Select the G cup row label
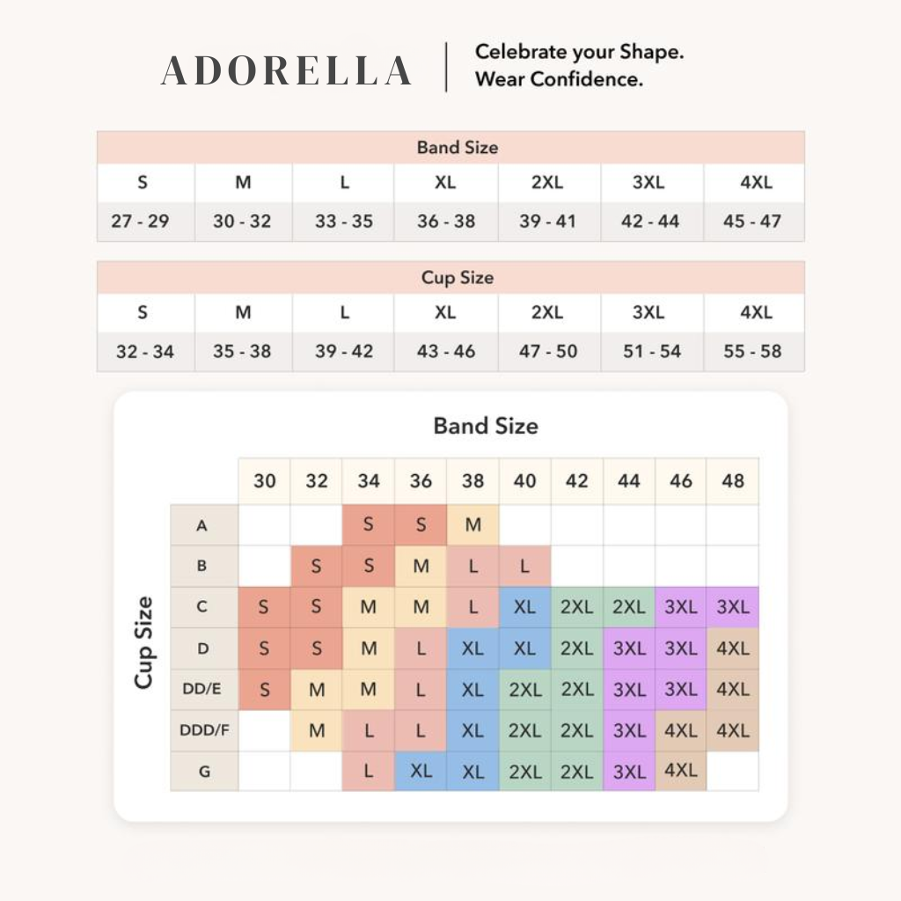The width and height of the screenshot is (901, 901). (x=204, y=771)
